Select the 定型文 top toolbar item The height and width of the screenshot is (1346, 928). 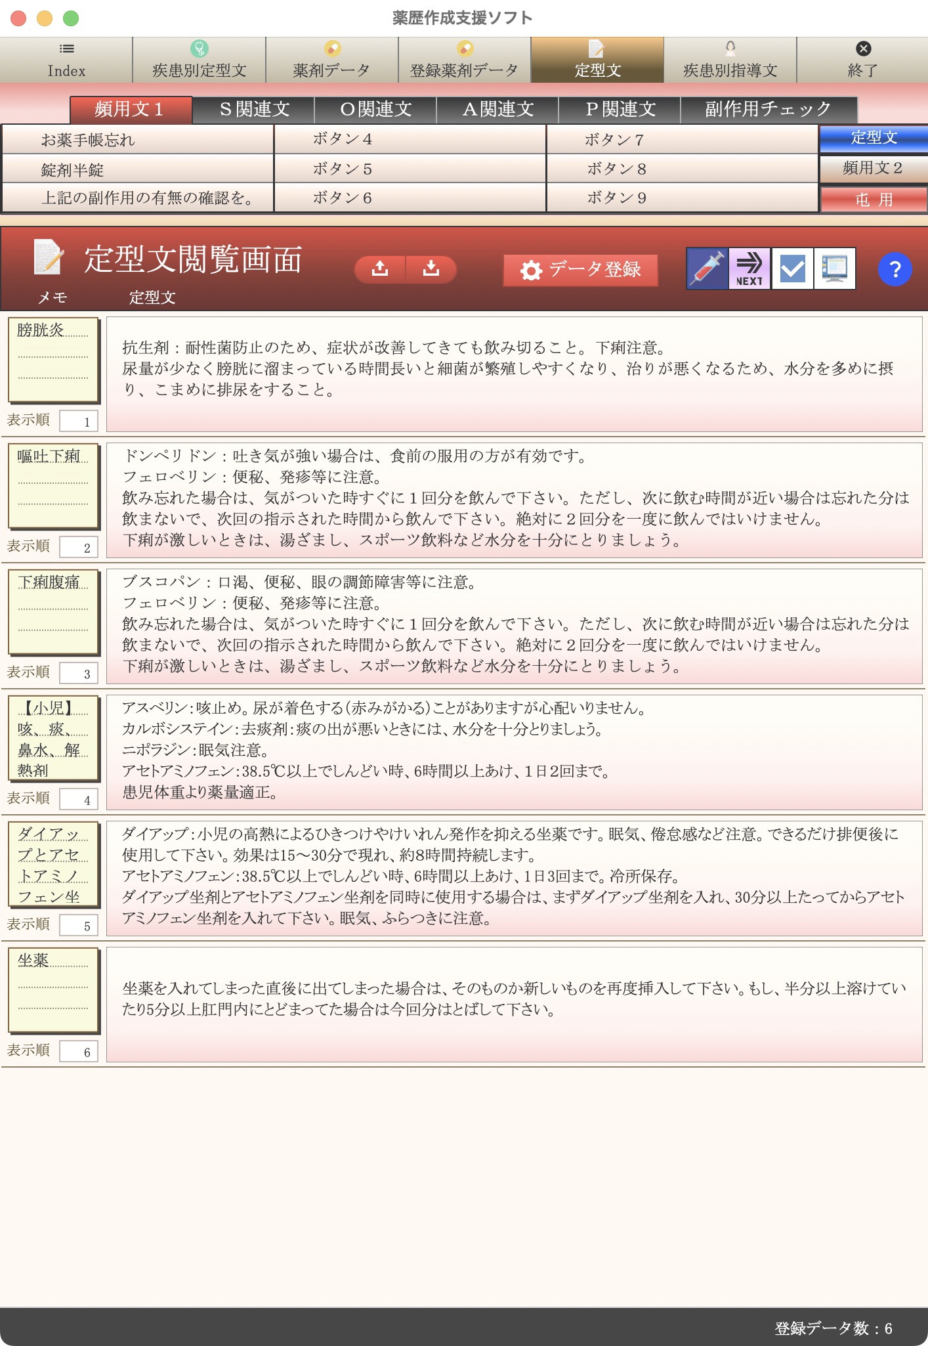tap(597, 60)
